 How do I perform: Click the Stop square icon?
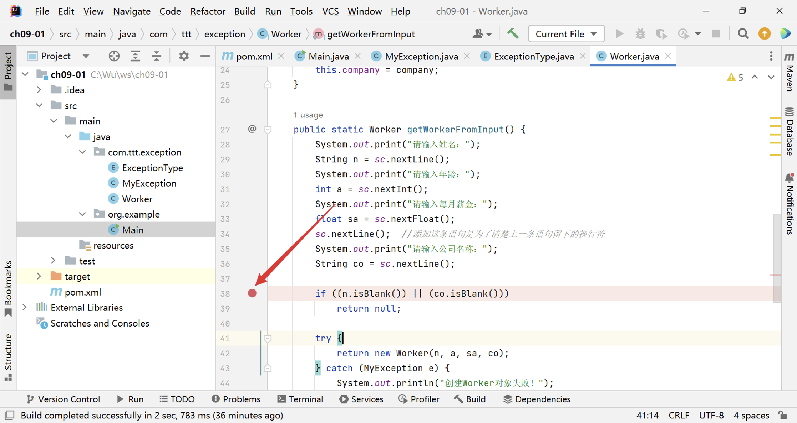[716, 34]
